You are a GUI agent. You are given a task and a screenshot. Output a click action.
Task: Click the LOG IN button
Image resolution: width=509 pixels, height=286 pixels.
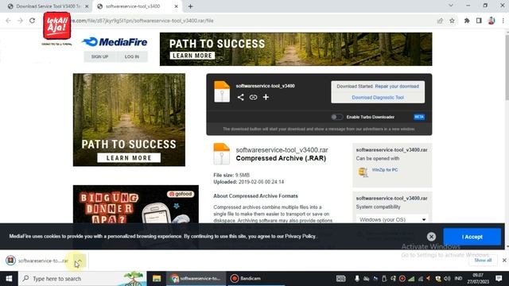point(132,56)
